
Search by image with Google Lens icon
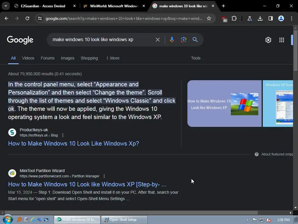(x=183, y=40)
